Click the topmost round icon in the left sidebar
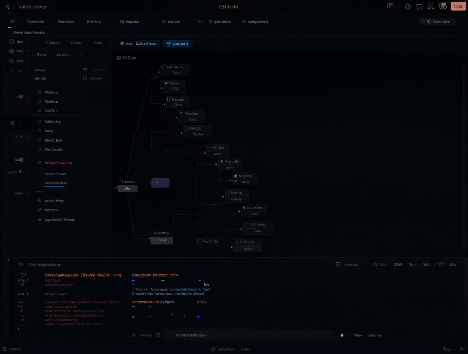The height and width of the screenshot is (354, 468). [x=11, y=42]
